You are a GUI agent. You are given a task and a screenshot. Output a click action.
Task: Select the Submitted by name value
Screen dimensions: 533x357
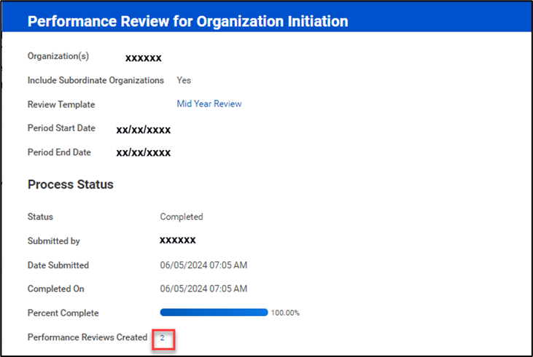[177, 240]
